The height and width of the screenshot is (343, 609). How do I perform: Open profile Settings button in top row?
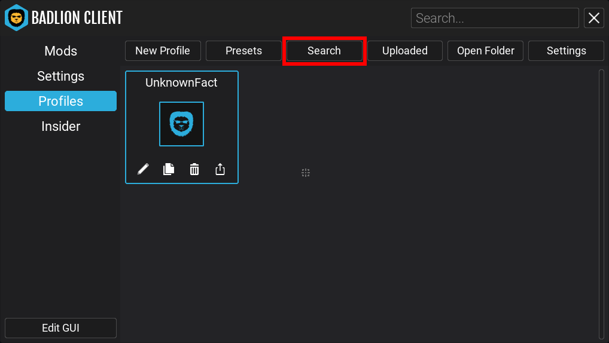[x=567, y=51]
